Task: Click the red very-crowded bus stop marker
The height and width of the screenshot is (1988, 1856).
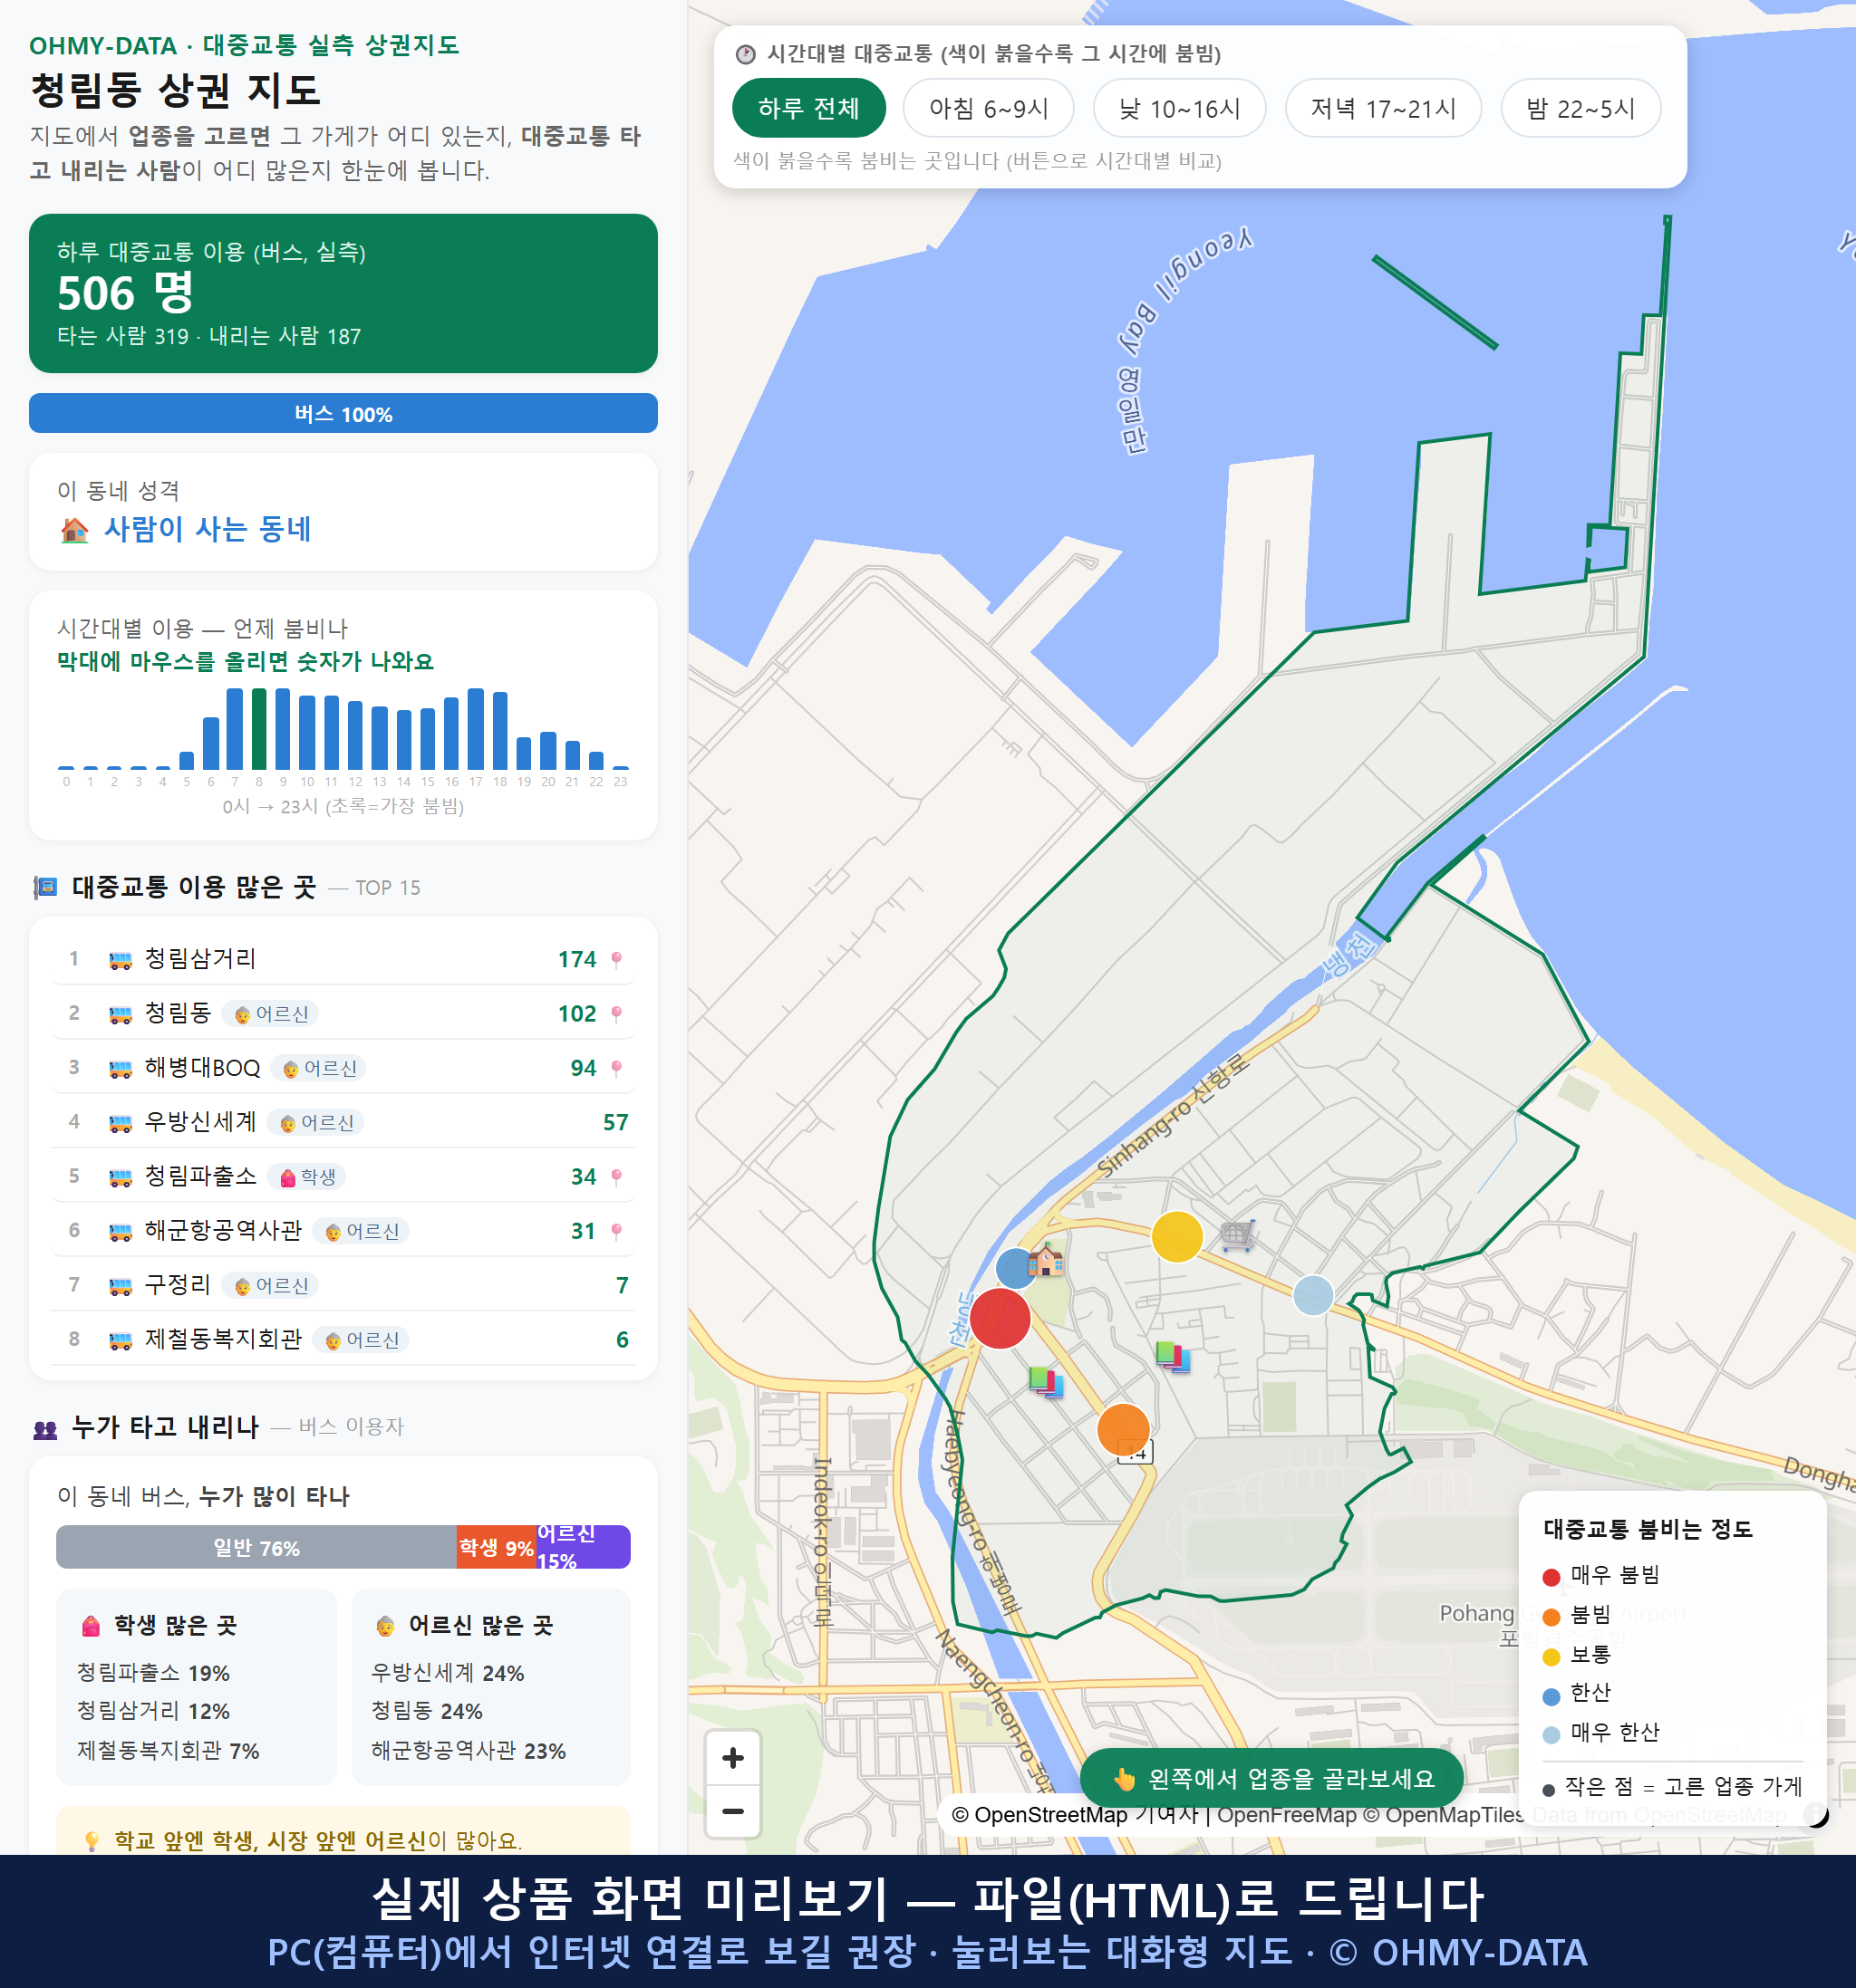Action: pos(1000,1319)
